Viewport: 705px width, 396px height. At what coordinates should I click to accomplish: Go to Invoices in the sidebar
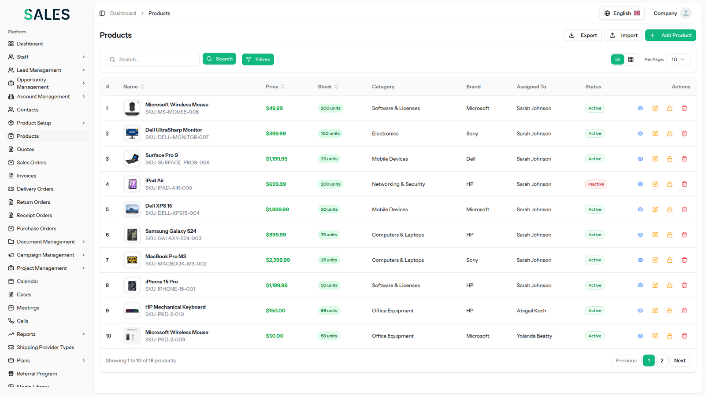pyautogui.click(x=26, y=176)
